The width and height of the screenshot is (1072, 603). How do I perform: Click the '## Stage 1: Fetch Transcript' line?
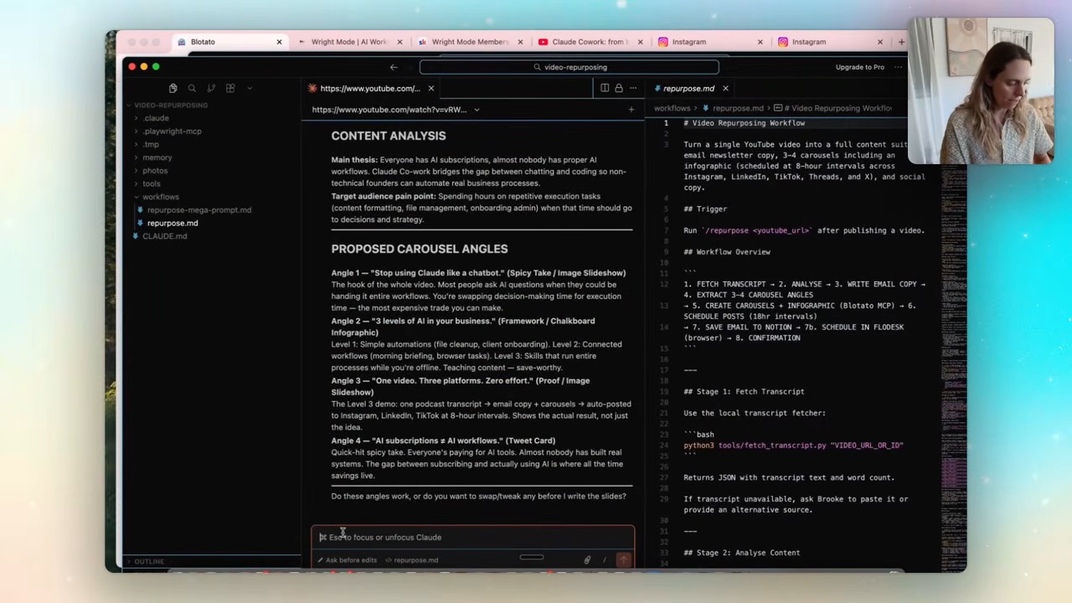click(x=744, y=392)
